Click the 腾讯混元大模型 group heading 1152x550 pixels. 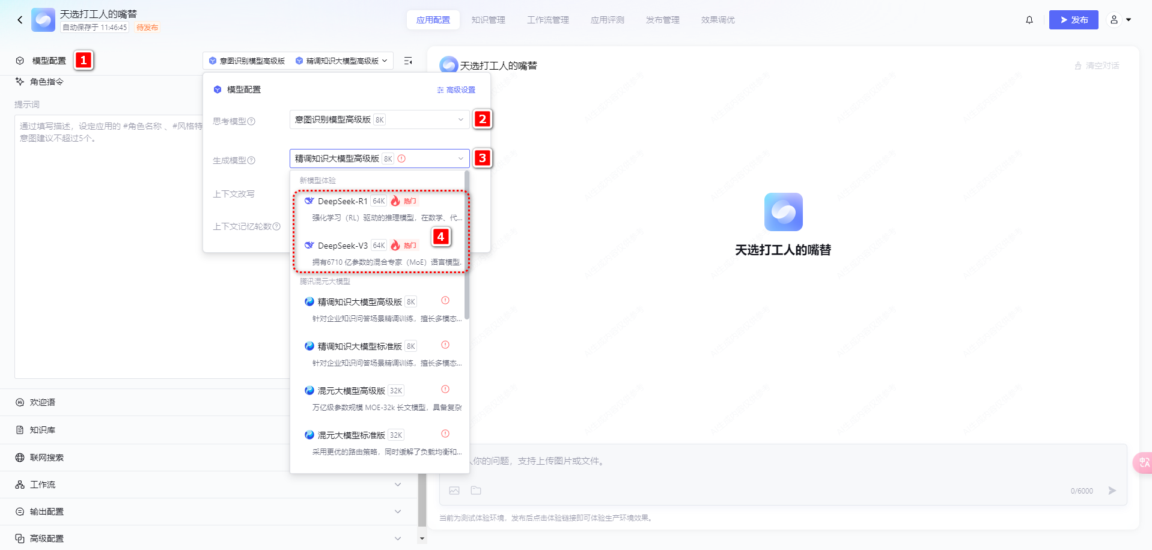pyautogui.click(x=325, y=281)
